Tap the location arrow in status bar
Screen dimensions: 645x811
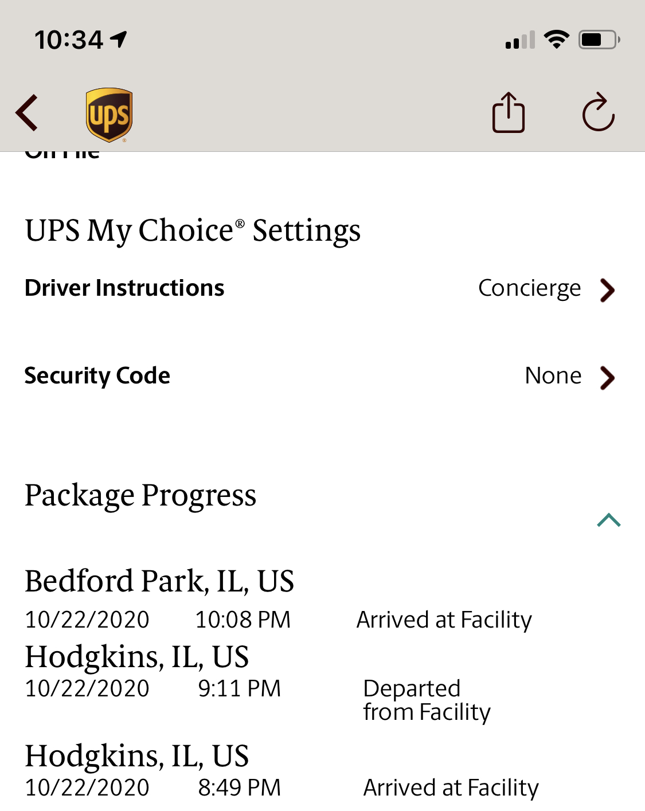coord(119,40)
